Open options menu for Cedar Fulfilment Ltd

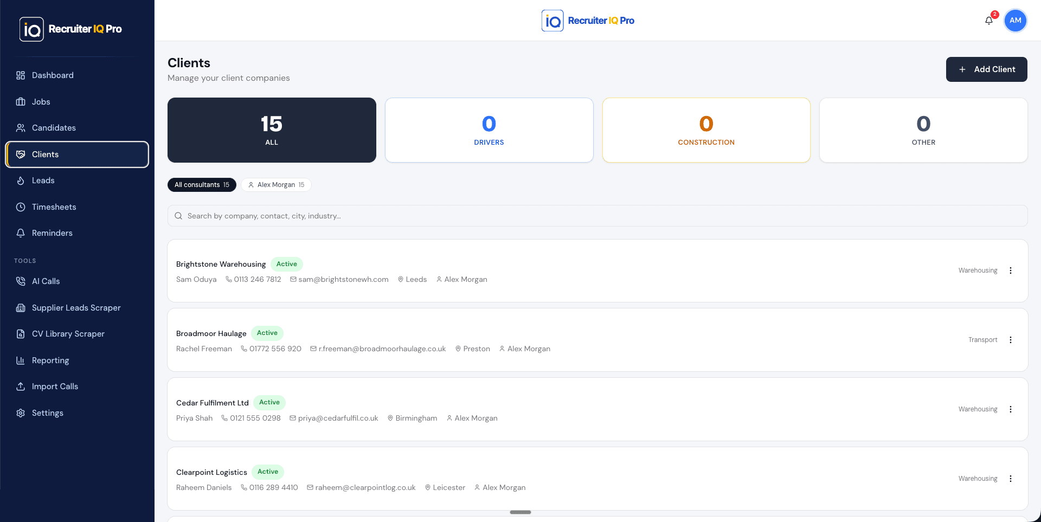(1011, 409)
